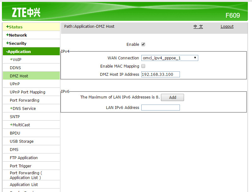Select the DMZ Host menu item
Image resolution: width=252 pixels, height=192 pixels.
click(31, 76)
